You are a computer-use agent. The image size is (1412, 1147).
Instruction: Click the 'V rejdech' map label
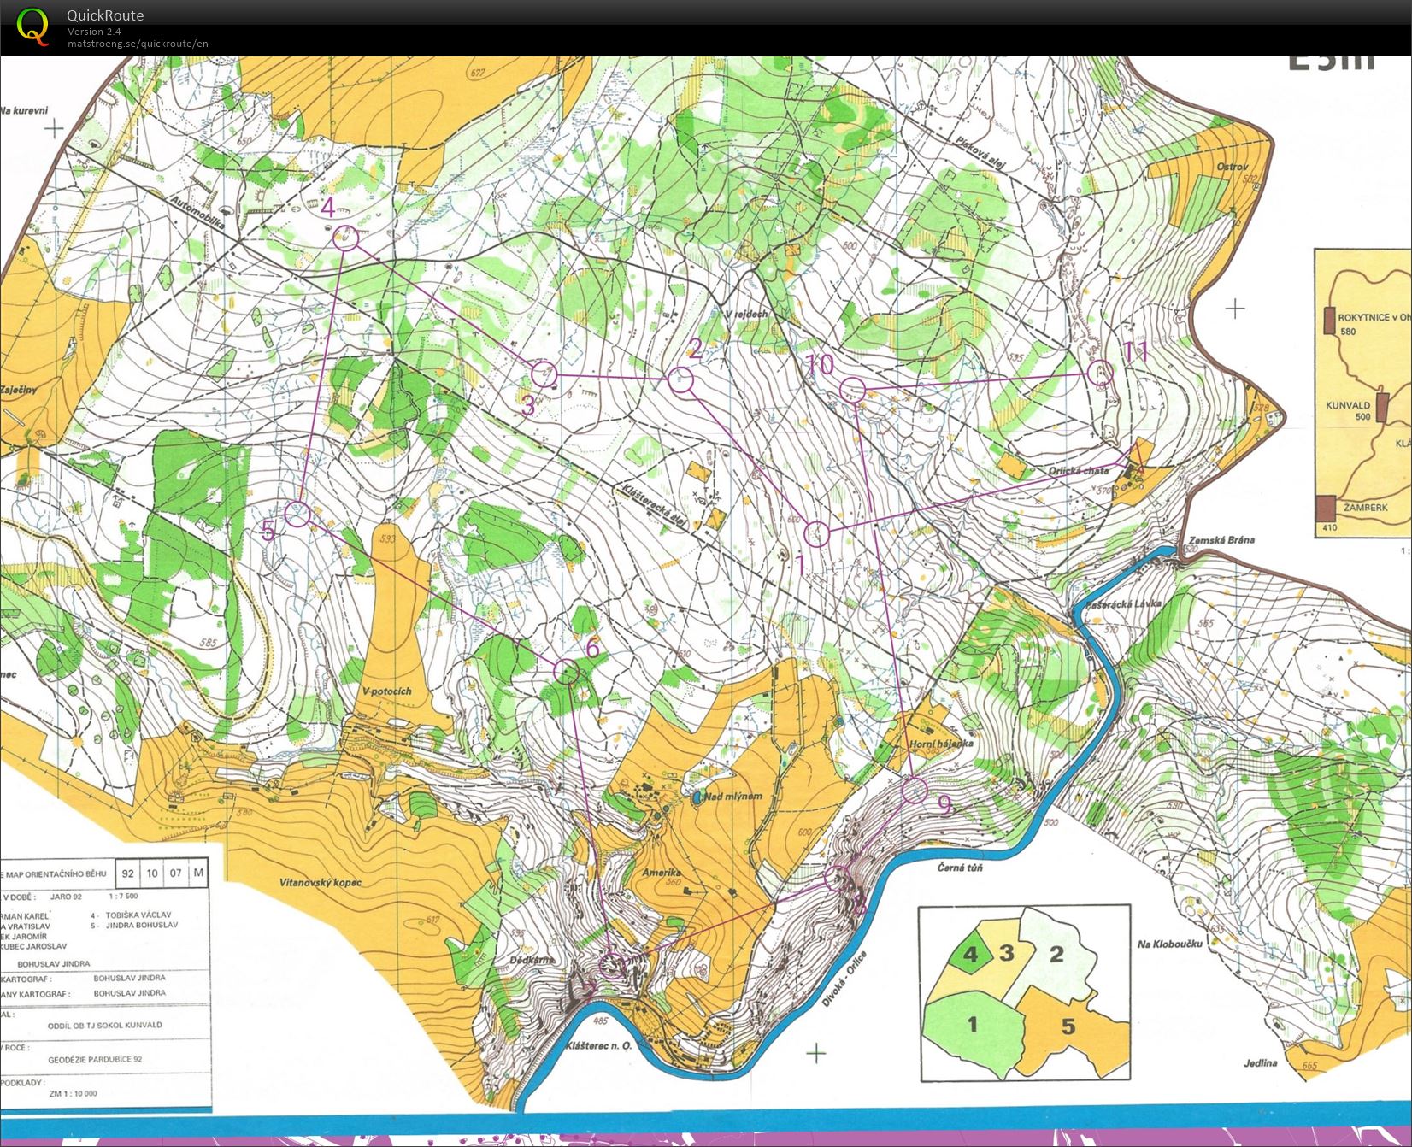click(746, 314)
